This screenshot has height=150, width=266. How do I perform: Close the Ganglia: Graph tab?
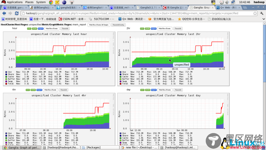(212, 8)
